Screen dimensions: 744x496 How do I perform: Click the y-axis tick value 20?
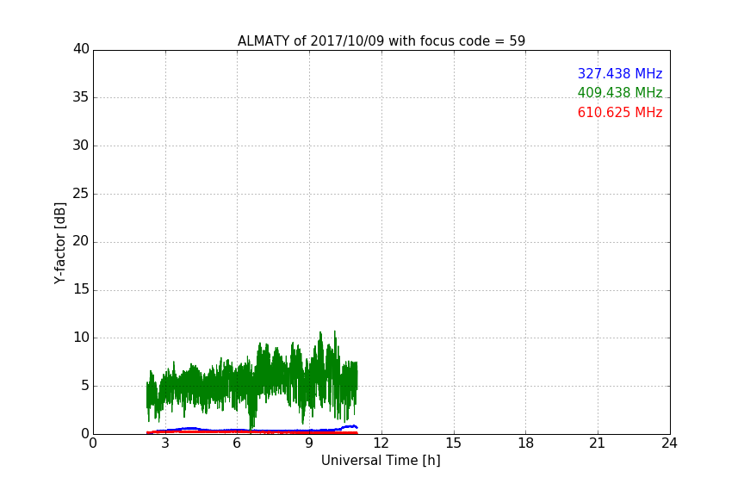point(81,242)
